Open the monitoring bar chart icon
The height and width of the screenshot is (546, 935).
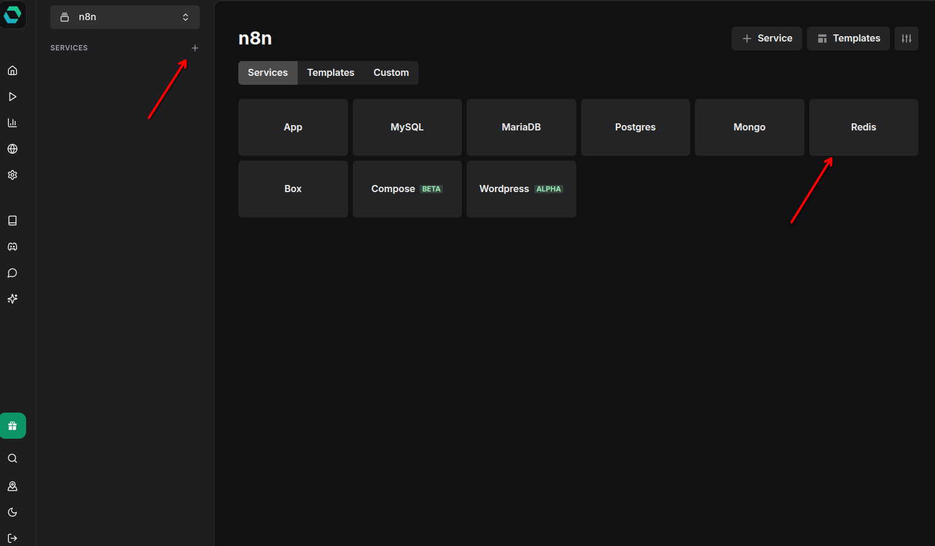pyautogui.click(x=12, y=123)
